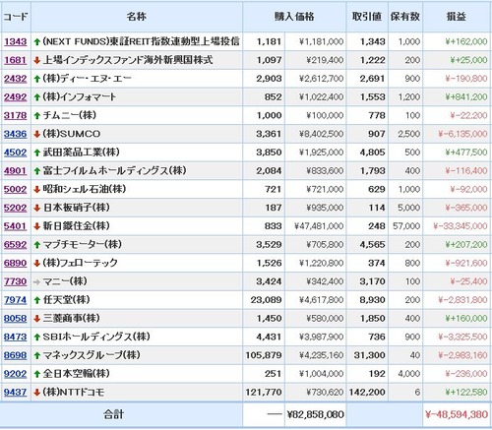Click green up arrow beside インフォマート

click(x=37, y=97)
